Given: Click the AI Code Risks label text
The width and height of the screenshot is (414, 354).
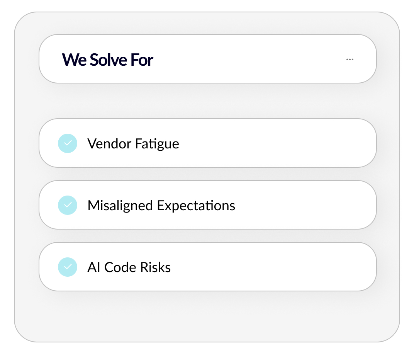Looking at the screenshot, I should coord(129,267).
